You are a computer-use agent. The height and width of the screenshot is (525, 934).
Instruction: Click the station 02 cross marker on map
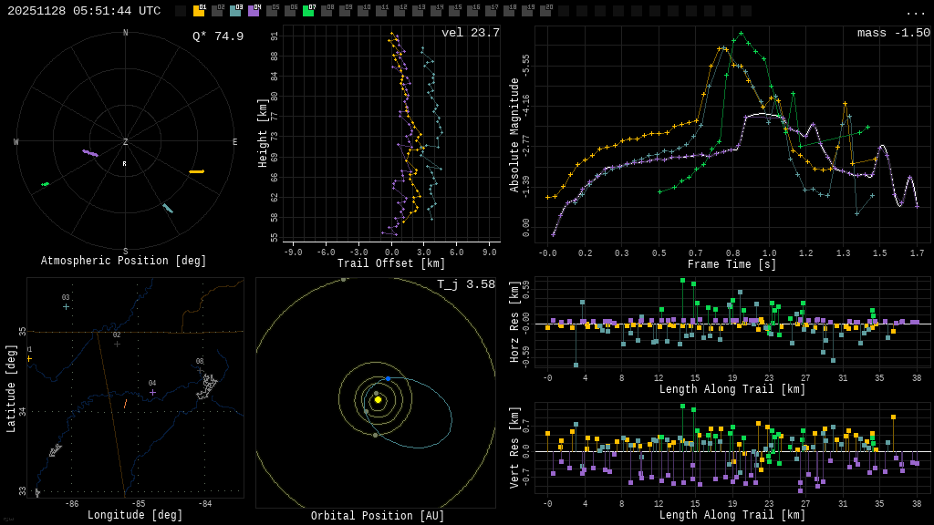click(x=117, y=344)
